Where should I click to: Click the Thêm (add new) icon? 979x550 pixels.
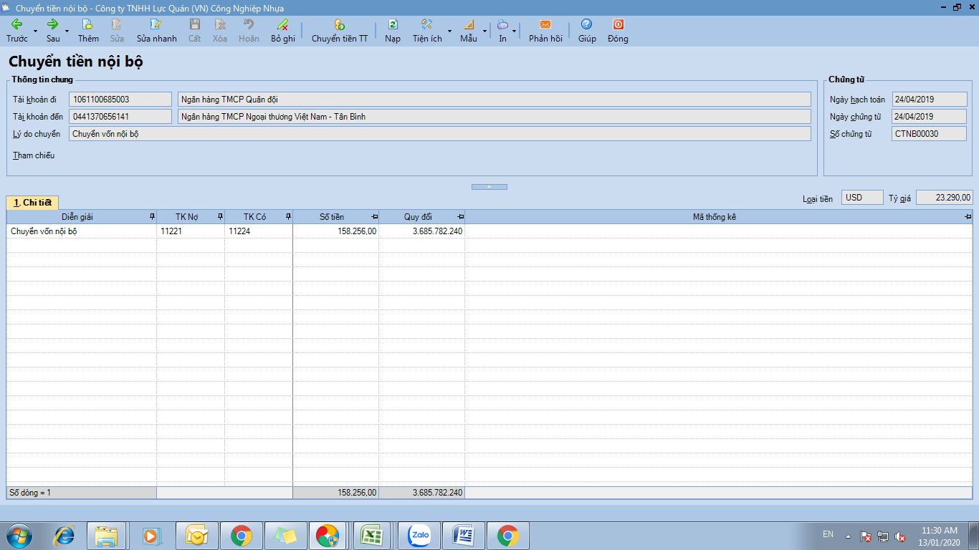88,24
